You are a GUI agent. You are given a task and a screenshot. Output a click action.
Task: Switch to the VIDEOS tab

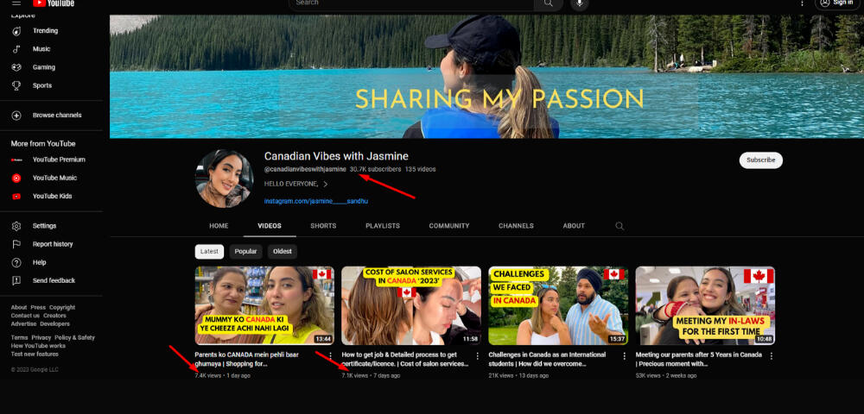coord(270,226)
